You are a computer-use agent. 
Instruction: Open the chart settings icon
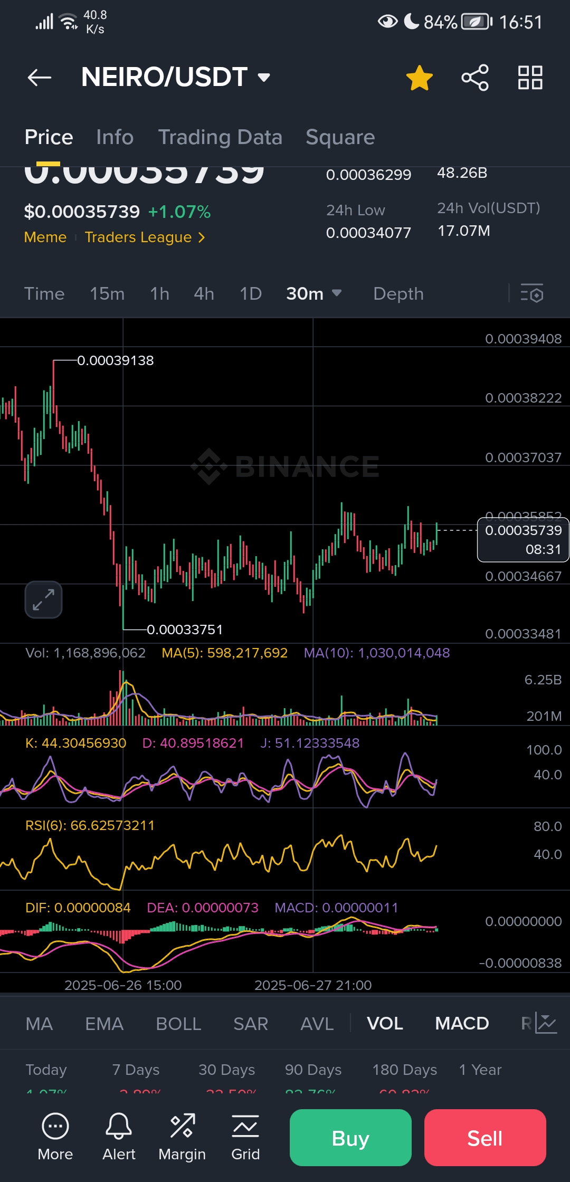point(532,293)
